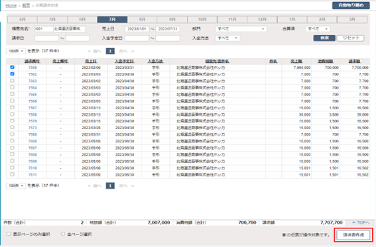Go to the 販売 breadcrumb link
376x247 pixels.
tap(26, 5)
